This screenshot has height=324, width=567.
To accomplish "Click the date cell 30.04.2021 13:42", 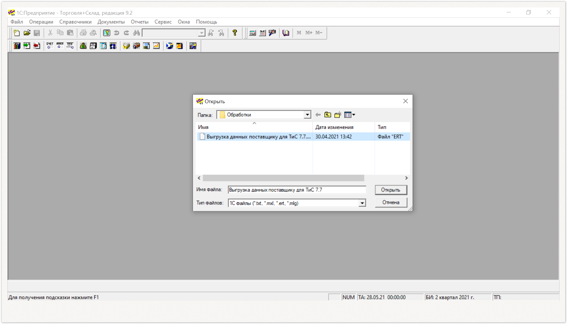I will click(334, 137).
